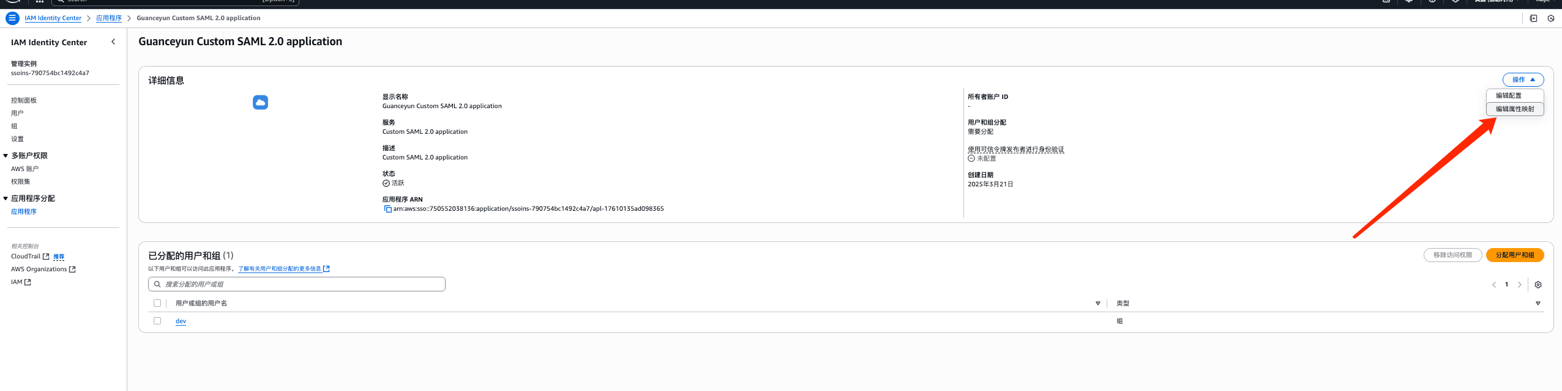Sort by the 类型 column arrow
Image resolution: width=1562 pixels, height=391 pixels.
[x=1538, y=304]
